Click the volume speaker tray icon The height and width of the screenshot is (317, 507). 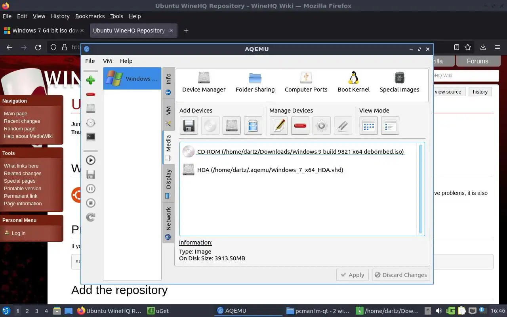[x=438, y=311]
